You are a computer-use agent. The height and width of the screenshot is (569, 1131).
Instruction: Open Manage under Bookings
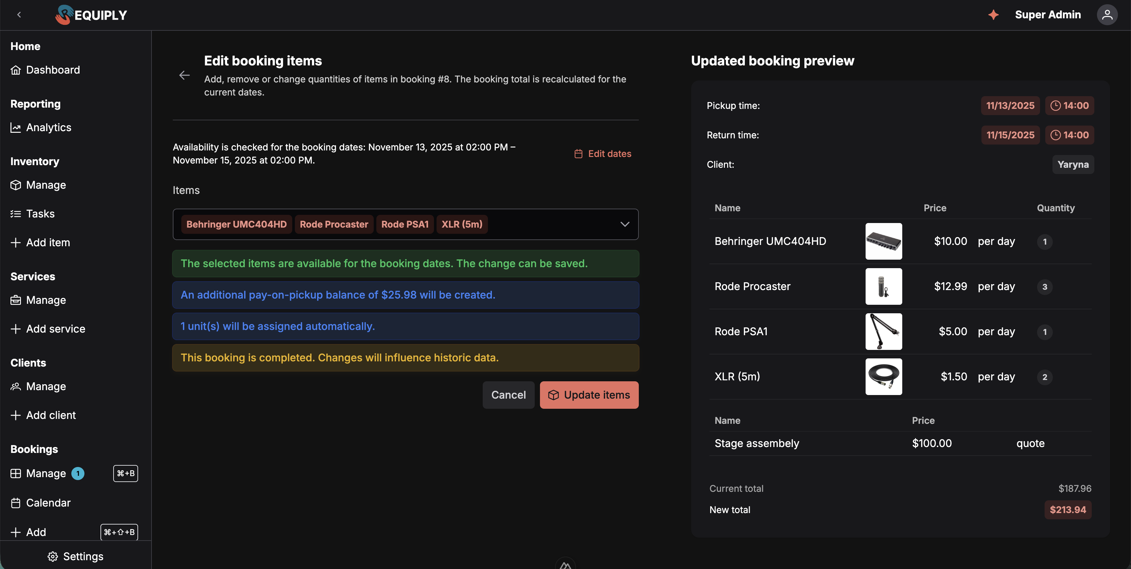(x=38, y=474)
